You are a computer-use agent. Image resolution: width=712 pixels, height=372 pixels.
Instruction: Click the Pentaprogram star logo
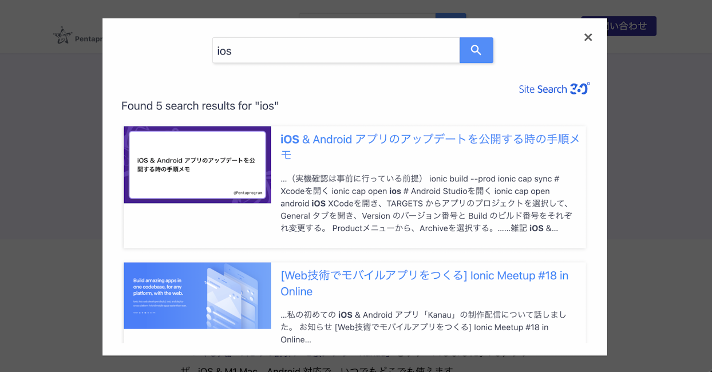coord(63,34)
